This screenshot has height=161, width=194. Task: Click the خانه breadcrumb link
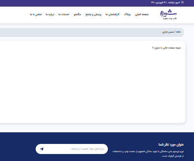[178, 32]
